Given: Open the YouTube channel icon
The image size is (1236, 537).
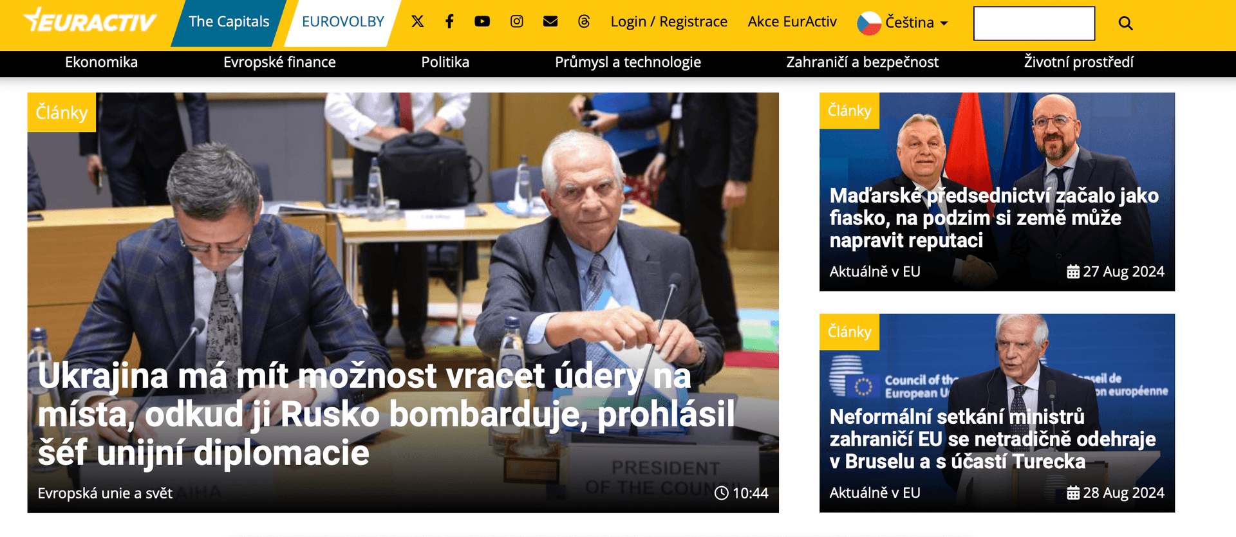Looking at the screenshot, I should 482,22.
